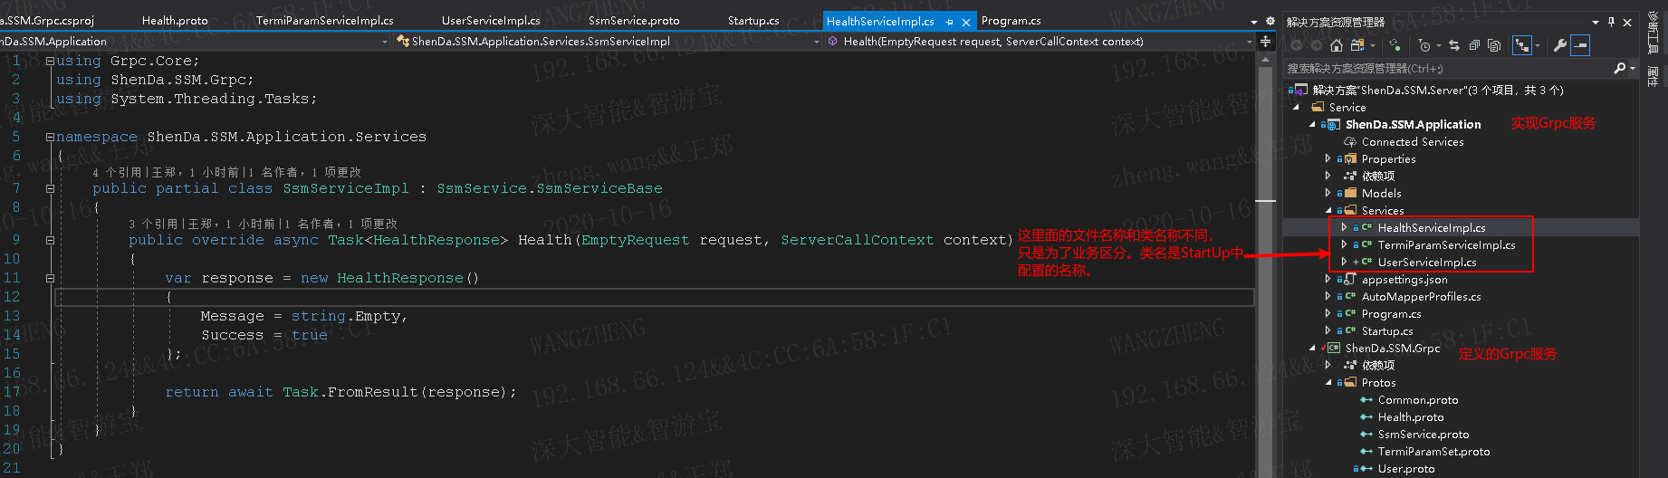Click the Home icon in Solution Explorer toolbar
The image size is (1668, 478).
1337,45
